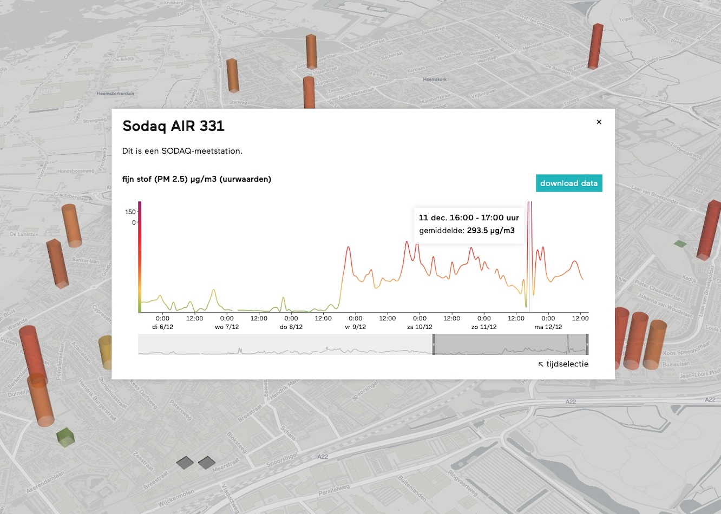Select the left dark grey flat sensor marker
Screen dimensions: 721x514
[185, 463]
